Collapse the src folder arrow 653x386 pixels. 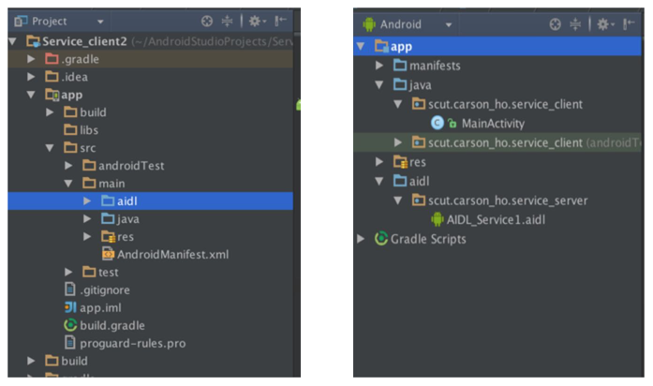pos(51,148)
